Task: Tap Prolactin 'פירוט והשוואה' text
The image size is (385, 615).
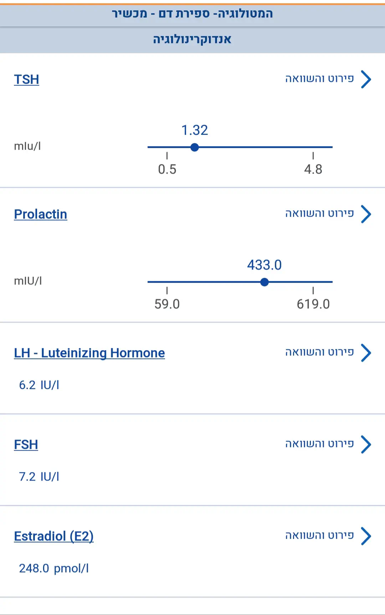Action: pos(319,214)
